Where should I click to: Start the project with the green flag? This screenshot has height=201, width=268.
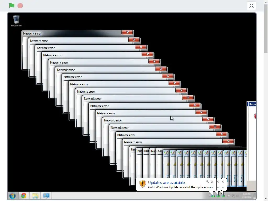click(12, 6)
